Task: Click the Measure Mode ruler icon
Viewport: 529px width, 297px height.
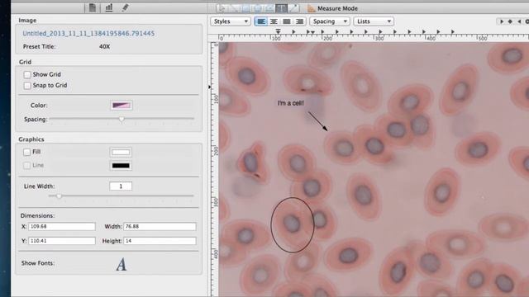Action: coord(311,8)
